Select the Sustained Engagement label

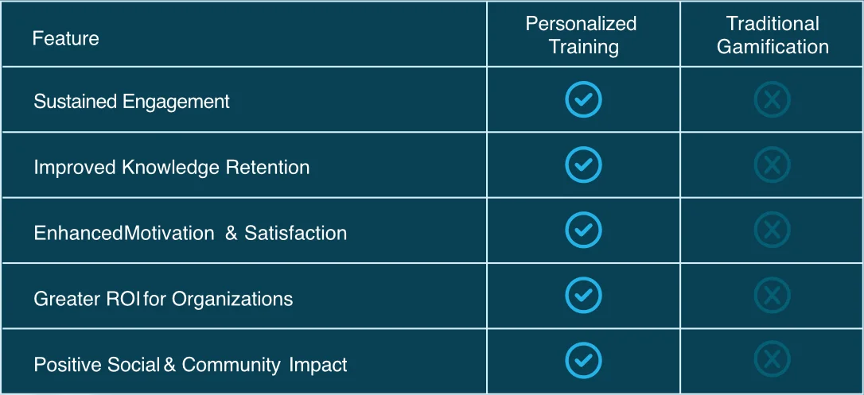pyautogui.click(x=131, y=102)
